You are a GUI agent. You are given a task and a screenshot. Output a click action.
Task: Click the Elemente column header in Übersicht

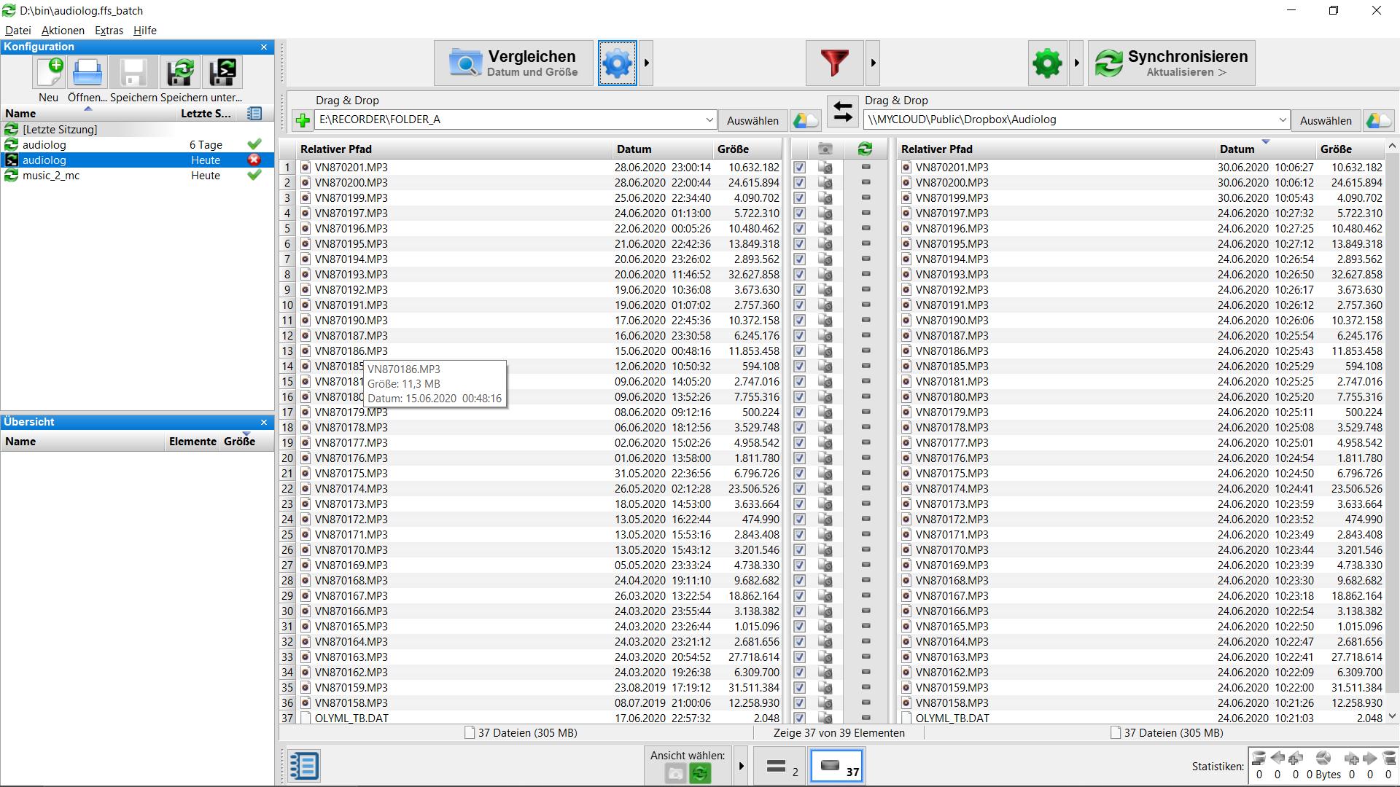(192, 442)
